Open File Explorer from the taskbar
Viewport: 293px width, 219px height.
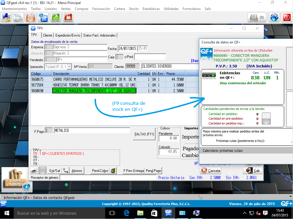(140, 213)
